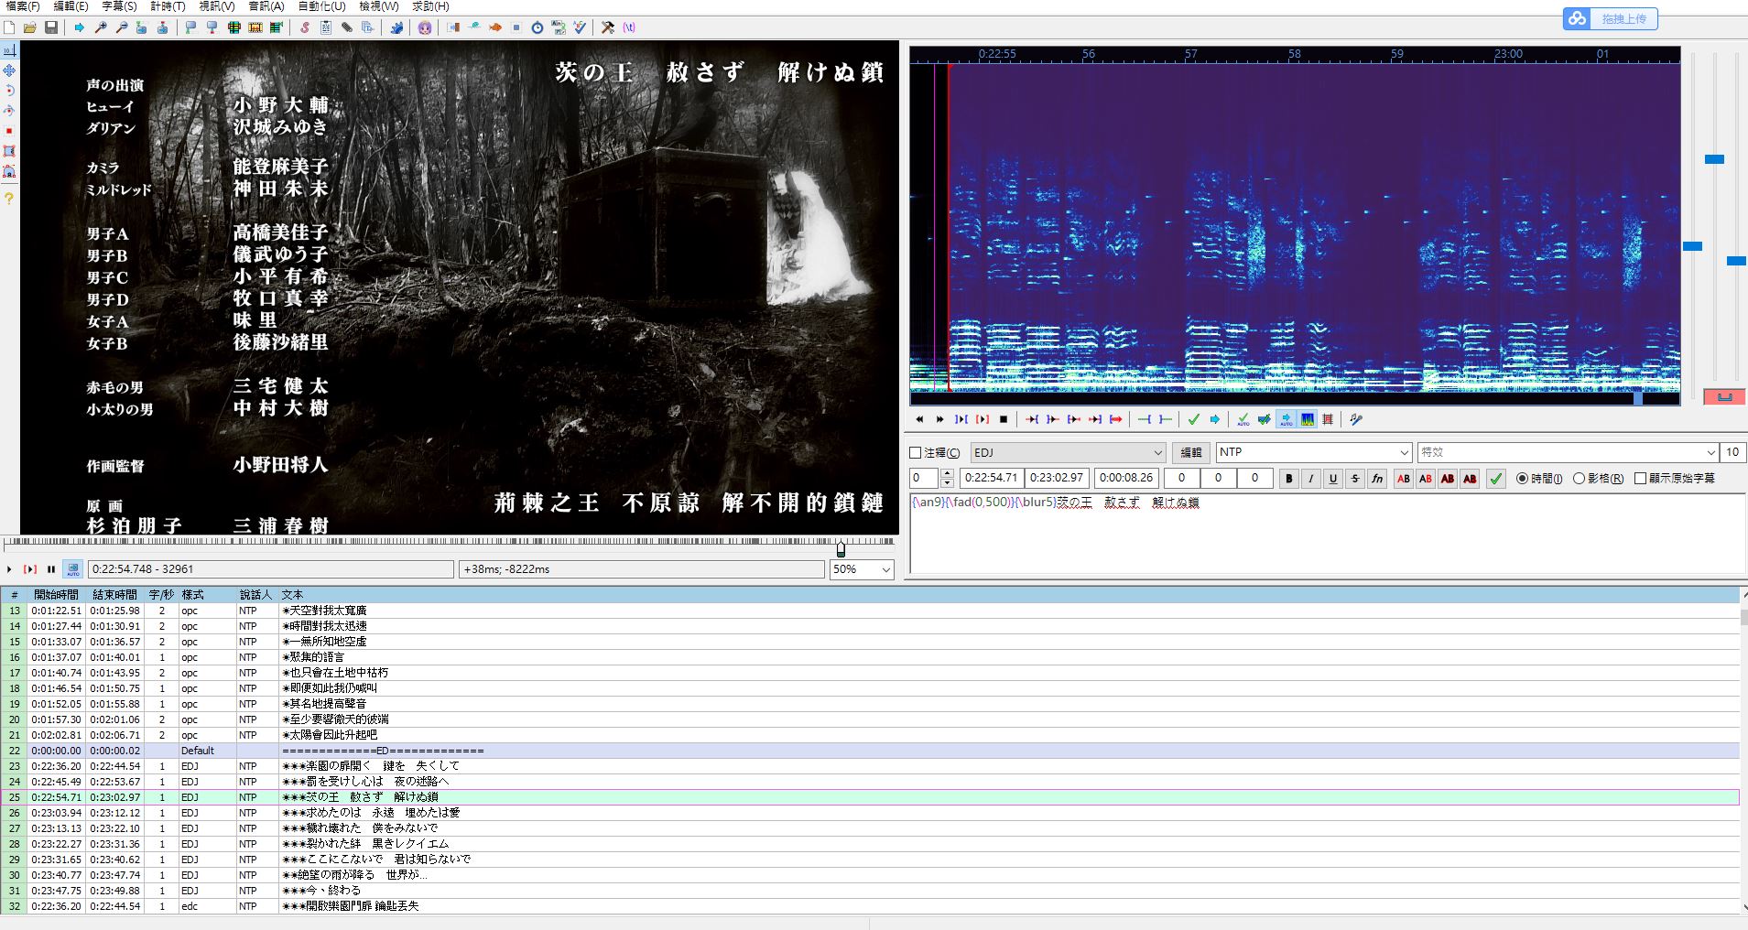Toggle the spectrum analyzer mode icon
The height and width of the screenshot is (930, 1748).
pos(1308,419)
